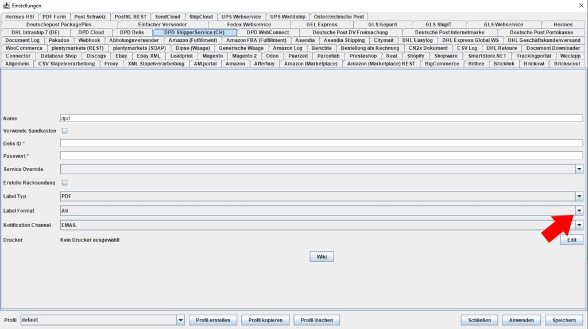
Task: Open the plentymarkets (SOAP) tab
Action: point(140,48)
